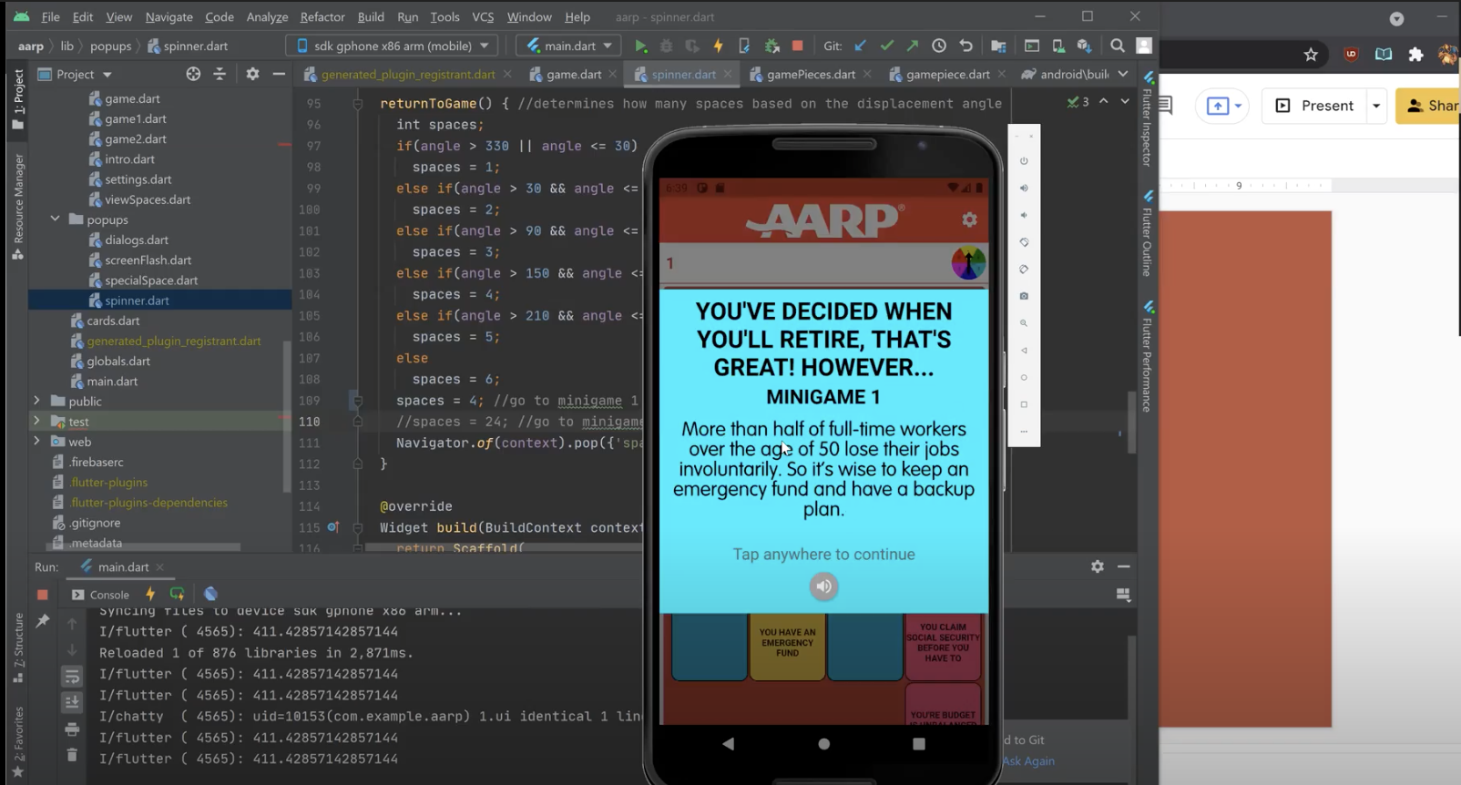Screen dimensions: 1461x785
Task: Tap the Android recents square in emulator
Action: coord(918,743)
